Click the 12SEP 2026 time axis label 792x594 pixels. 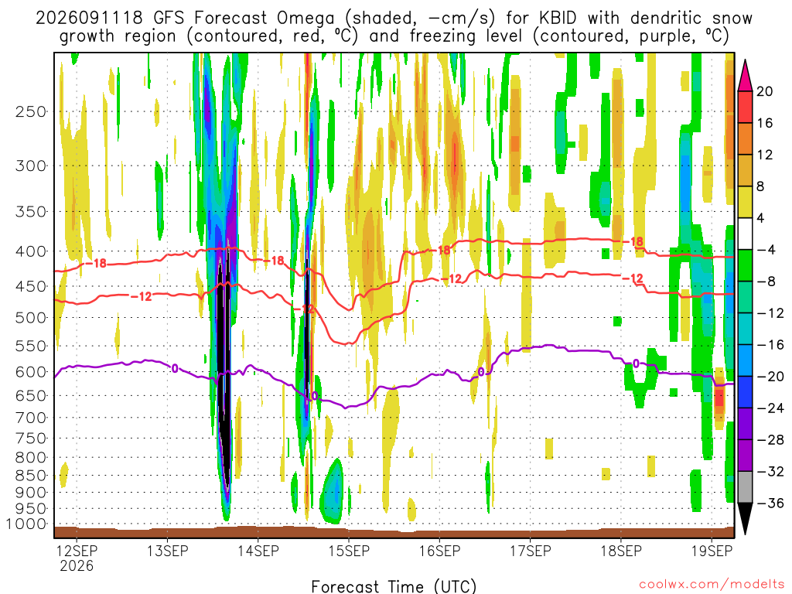[x=77, y=558]
